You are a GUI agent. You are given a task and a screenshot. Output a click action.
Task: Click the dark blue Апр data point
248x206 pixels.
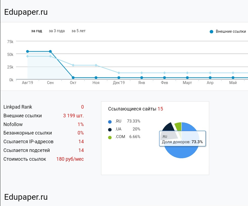[x=210, y=78]
